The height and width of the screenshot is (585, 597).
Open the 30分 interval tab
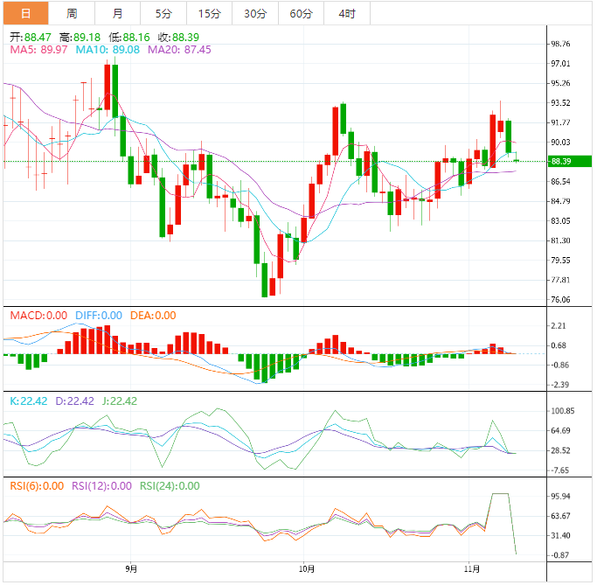pos(255,13)
